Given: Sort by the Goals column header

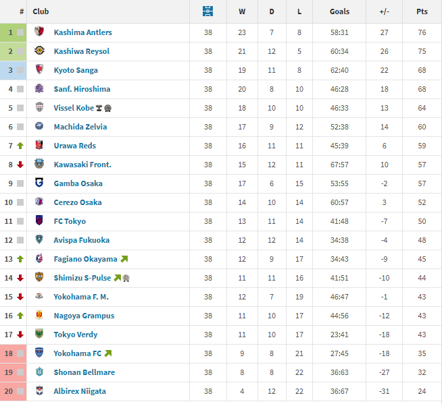Looking at the screenshot, I should pyautogui.click(x=340, y=11).
